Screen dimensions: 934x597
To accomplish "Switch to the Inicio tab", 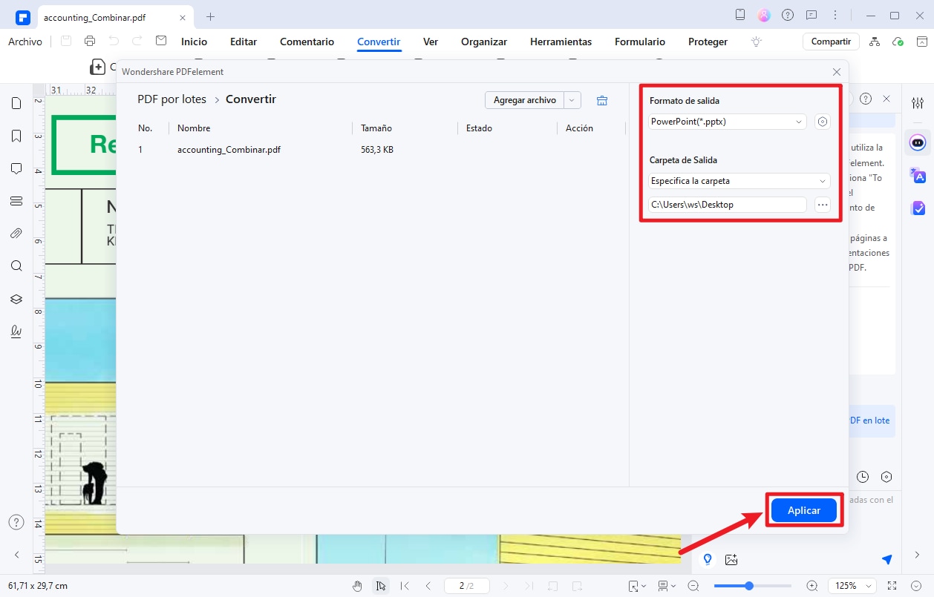I will (195, 42).
